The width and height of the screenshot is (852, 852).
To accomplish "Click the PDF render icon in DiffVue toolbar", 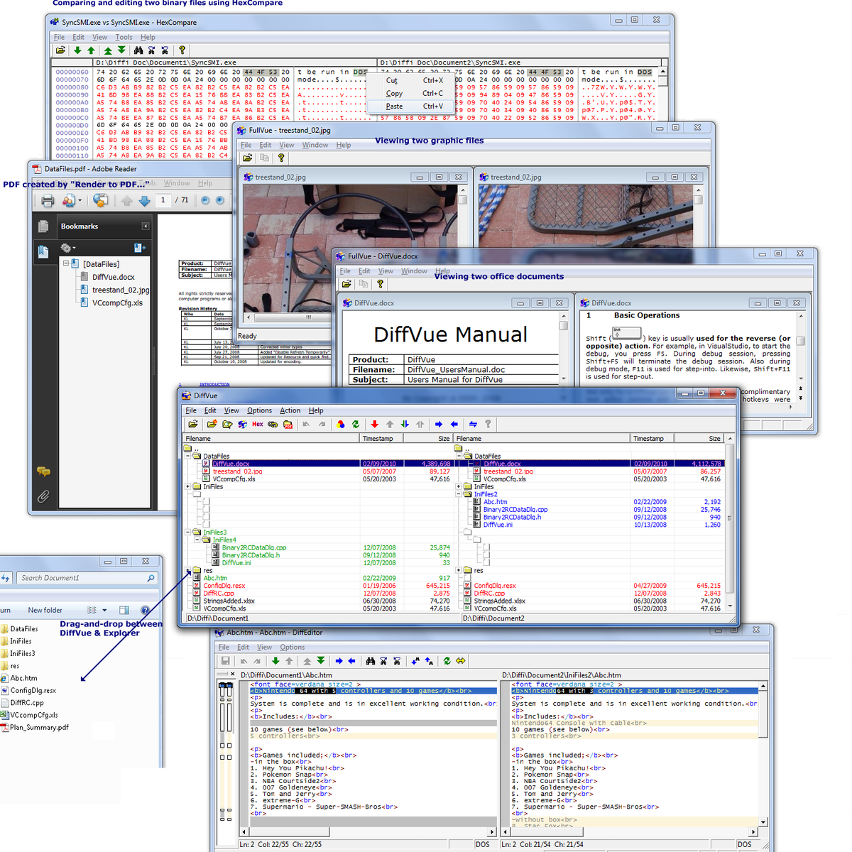I will (x=288, y=425).
